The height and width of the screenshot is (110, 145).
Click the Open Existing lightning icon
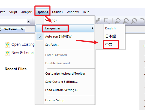click(7, 45)
